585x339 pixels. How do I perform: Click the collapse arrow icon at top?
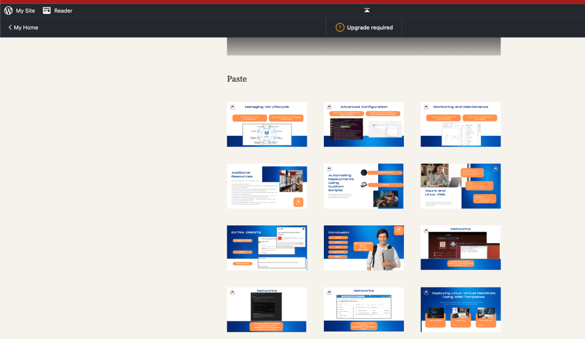[367, 10]
